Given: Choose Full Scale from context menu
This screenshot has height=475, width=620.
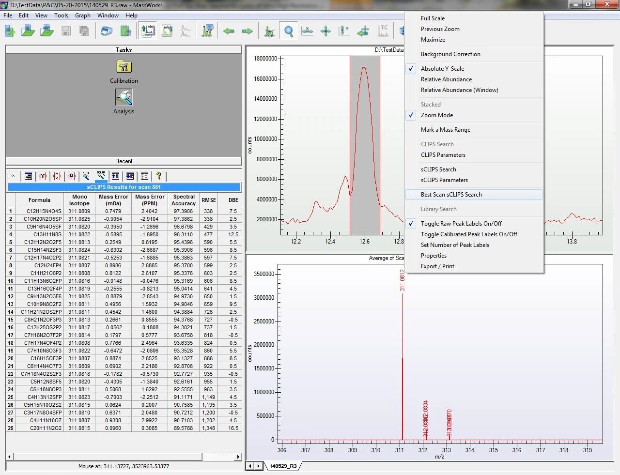Looking at the screenshot, I should (433, 18).
